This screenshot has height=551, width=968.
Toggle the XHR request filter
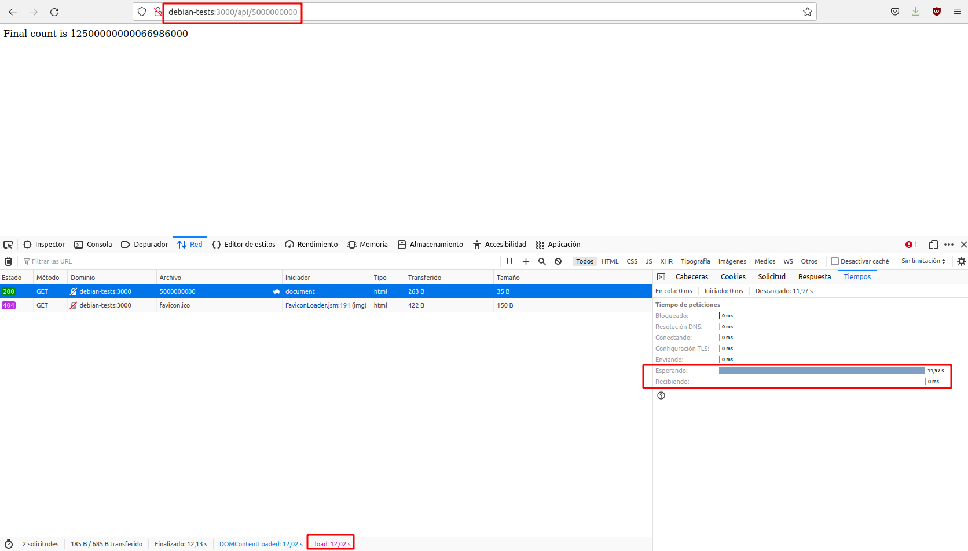[666, 261]
